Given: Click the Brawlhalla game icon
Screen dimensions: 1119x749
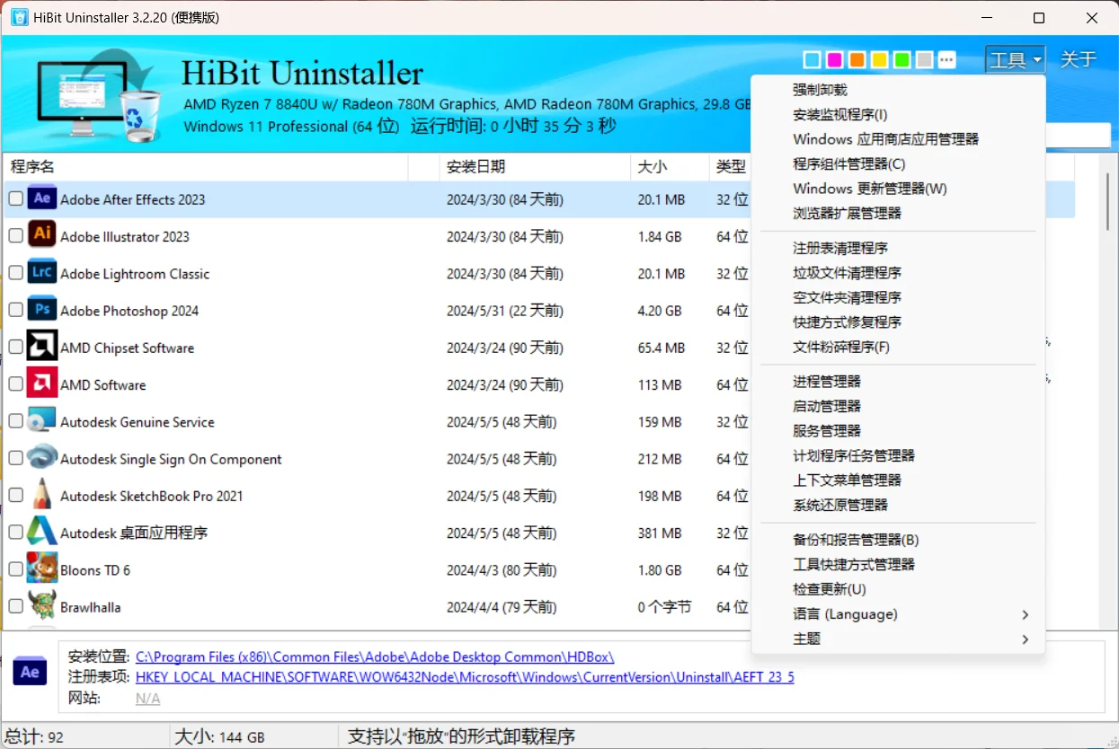Looking at the screenshot, I should pos(41,606).
